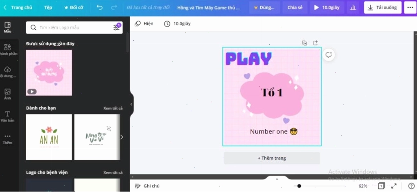The height and width of the screenshot is (192, 417).
Task: Open the uploads Nội dung tab
Action: click(7, 72)
